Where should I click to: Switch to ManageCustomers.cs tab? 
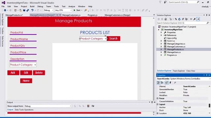pyautogui.click(x=71, y=15)
